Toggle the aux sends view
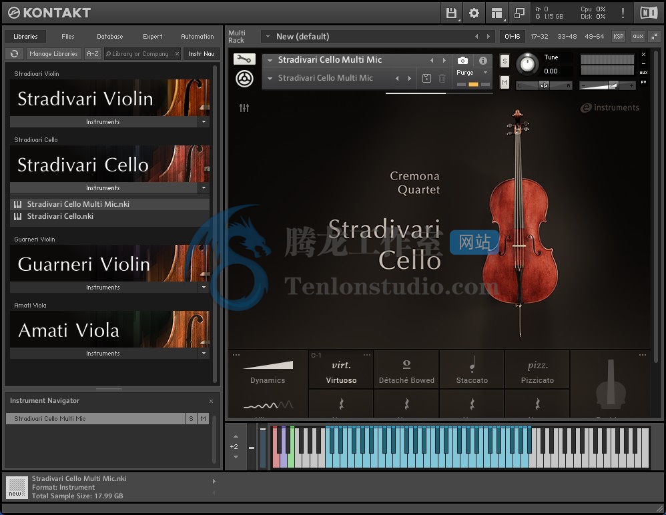Viewport: 666px width, 515px height. (638, 37)
